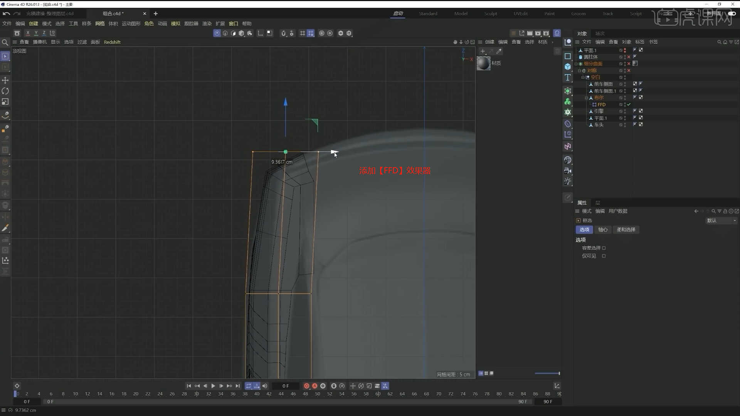Click the undo arrow
740x416 pixels.
tap(6, 13)
